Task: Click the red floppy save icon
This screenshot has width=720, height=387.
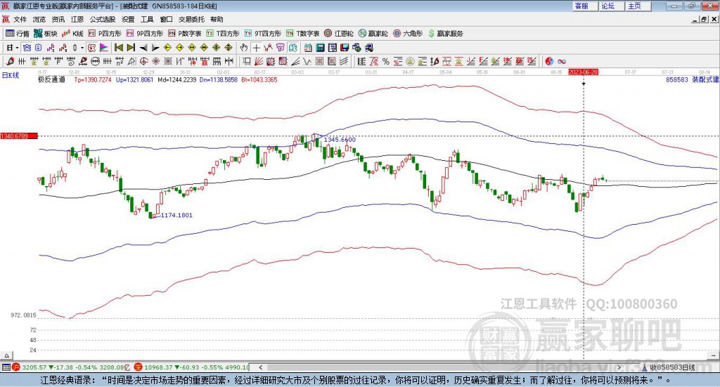Action: click(x=345, y=48)
